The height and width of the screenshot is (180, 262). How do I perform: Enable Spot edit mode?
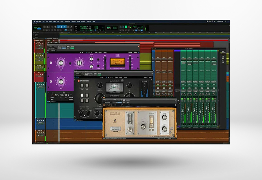tap(39, 27)
